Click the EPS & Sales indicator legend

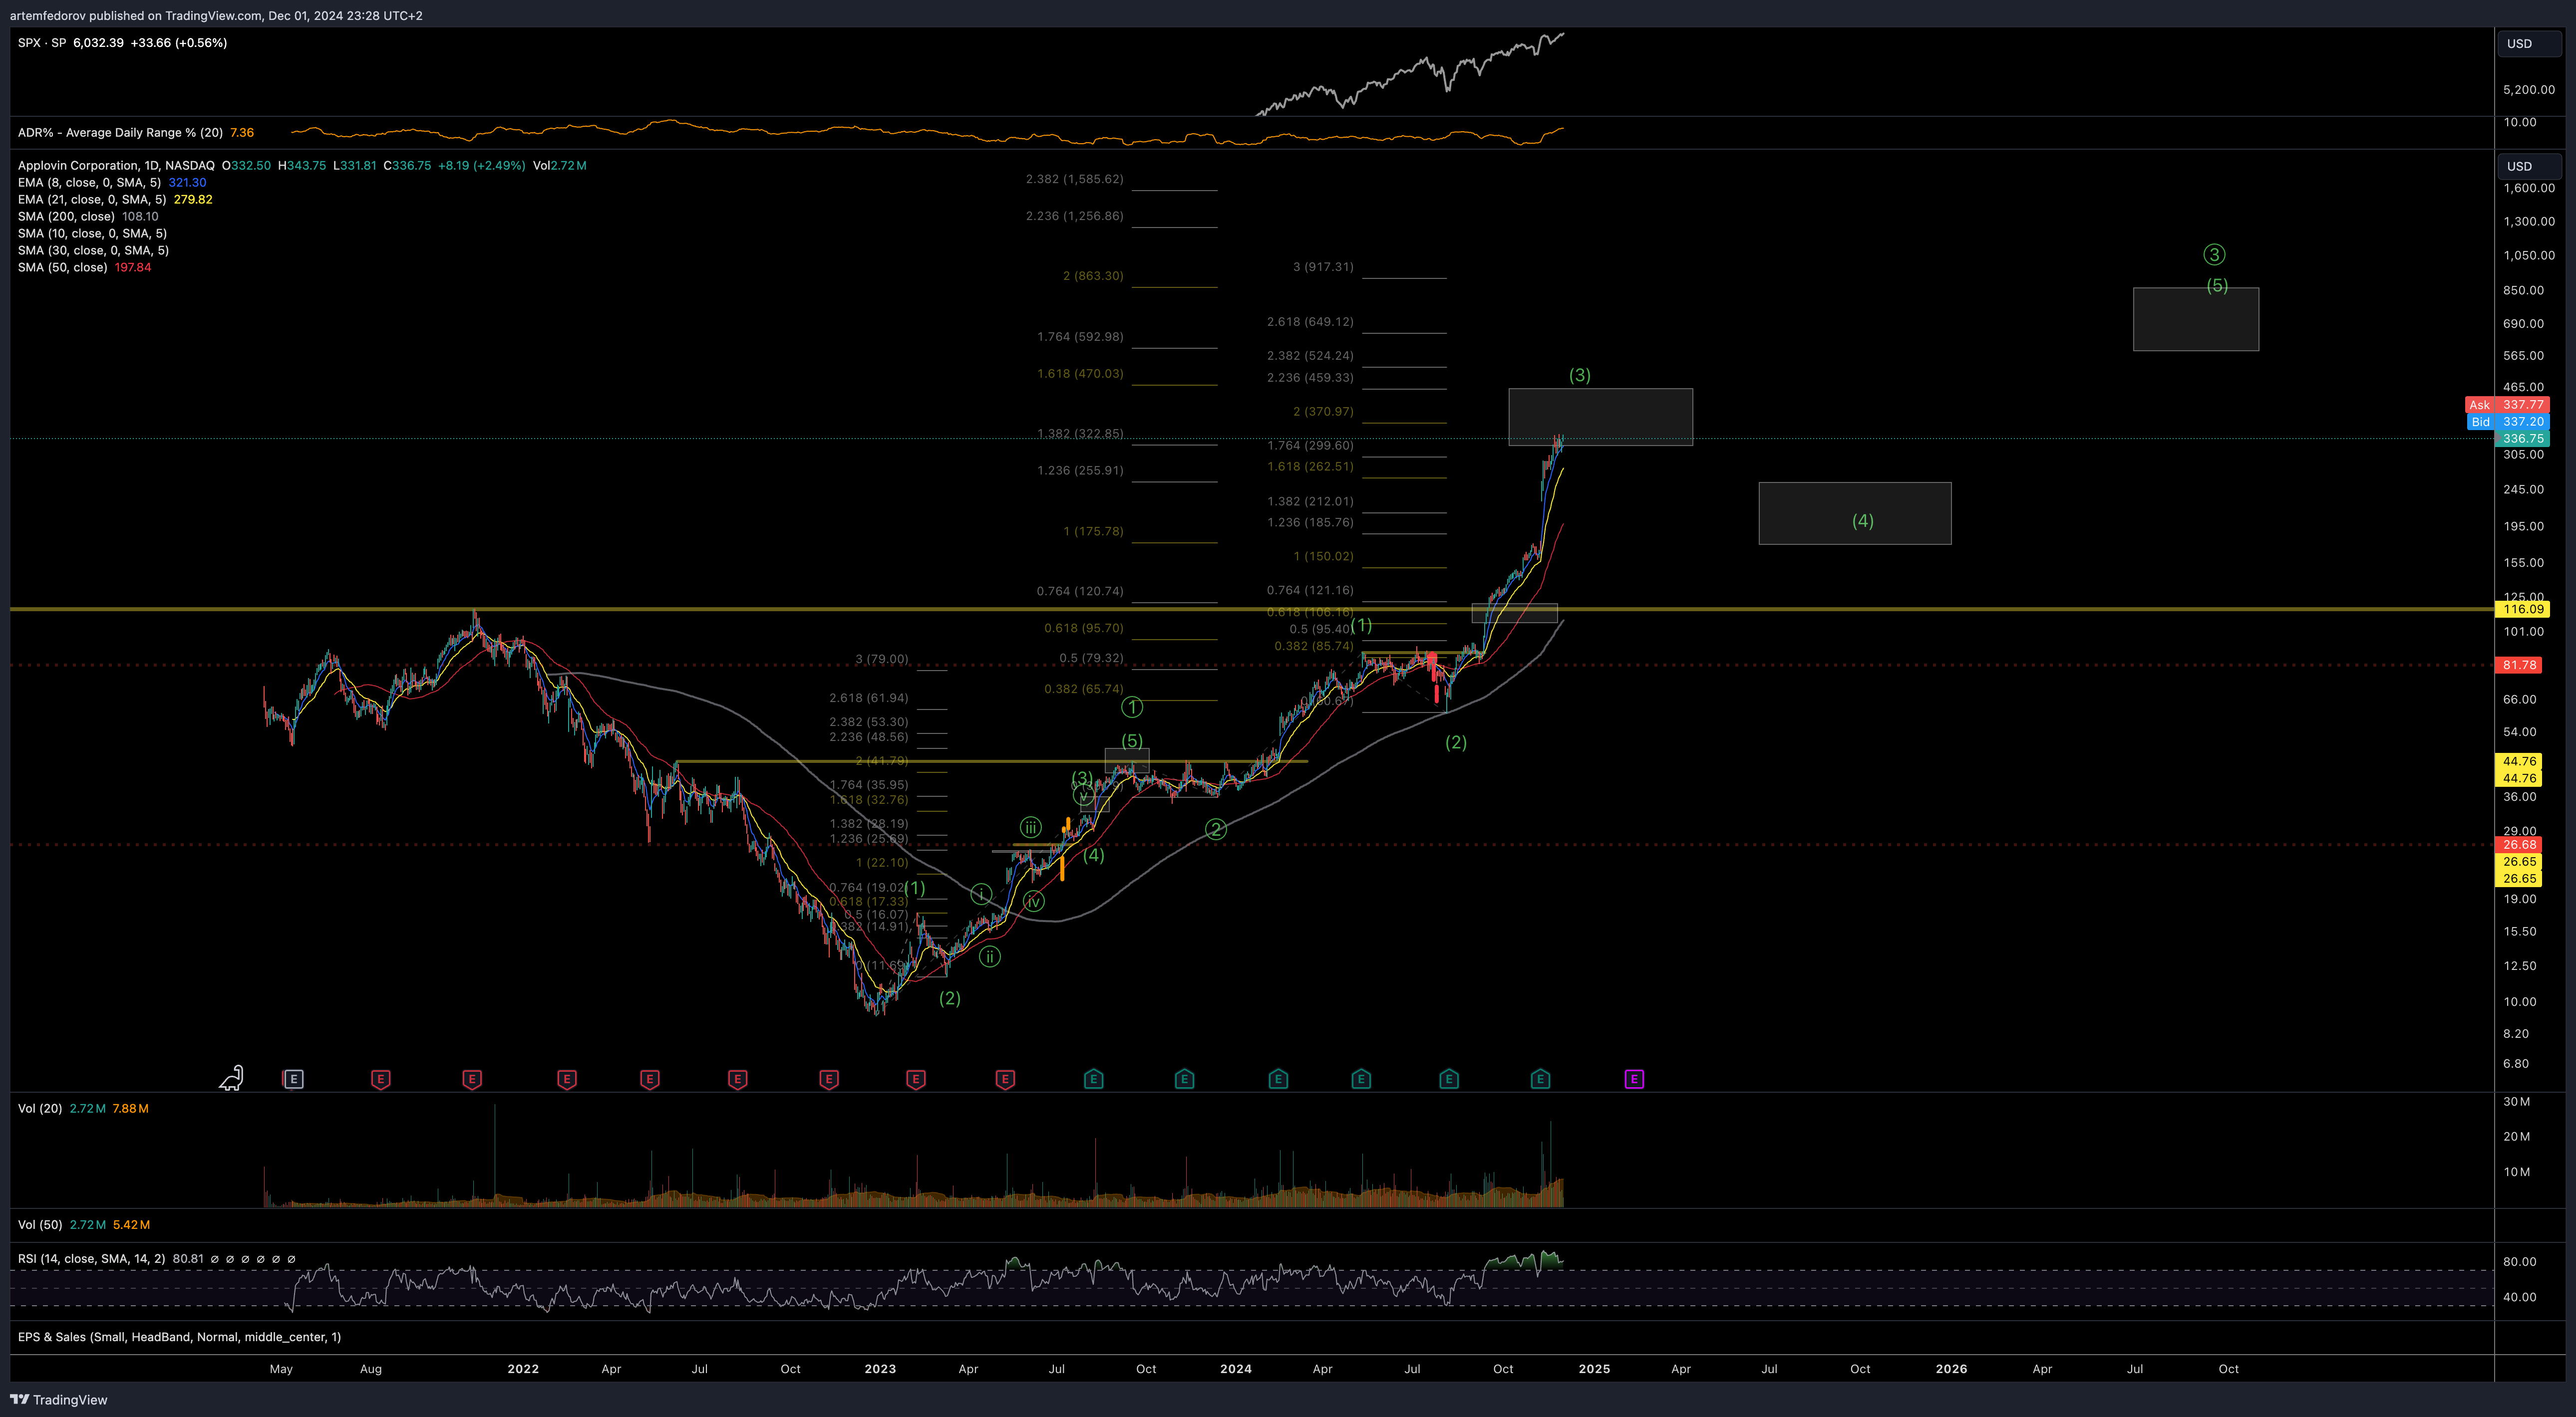click(179, 1337)
